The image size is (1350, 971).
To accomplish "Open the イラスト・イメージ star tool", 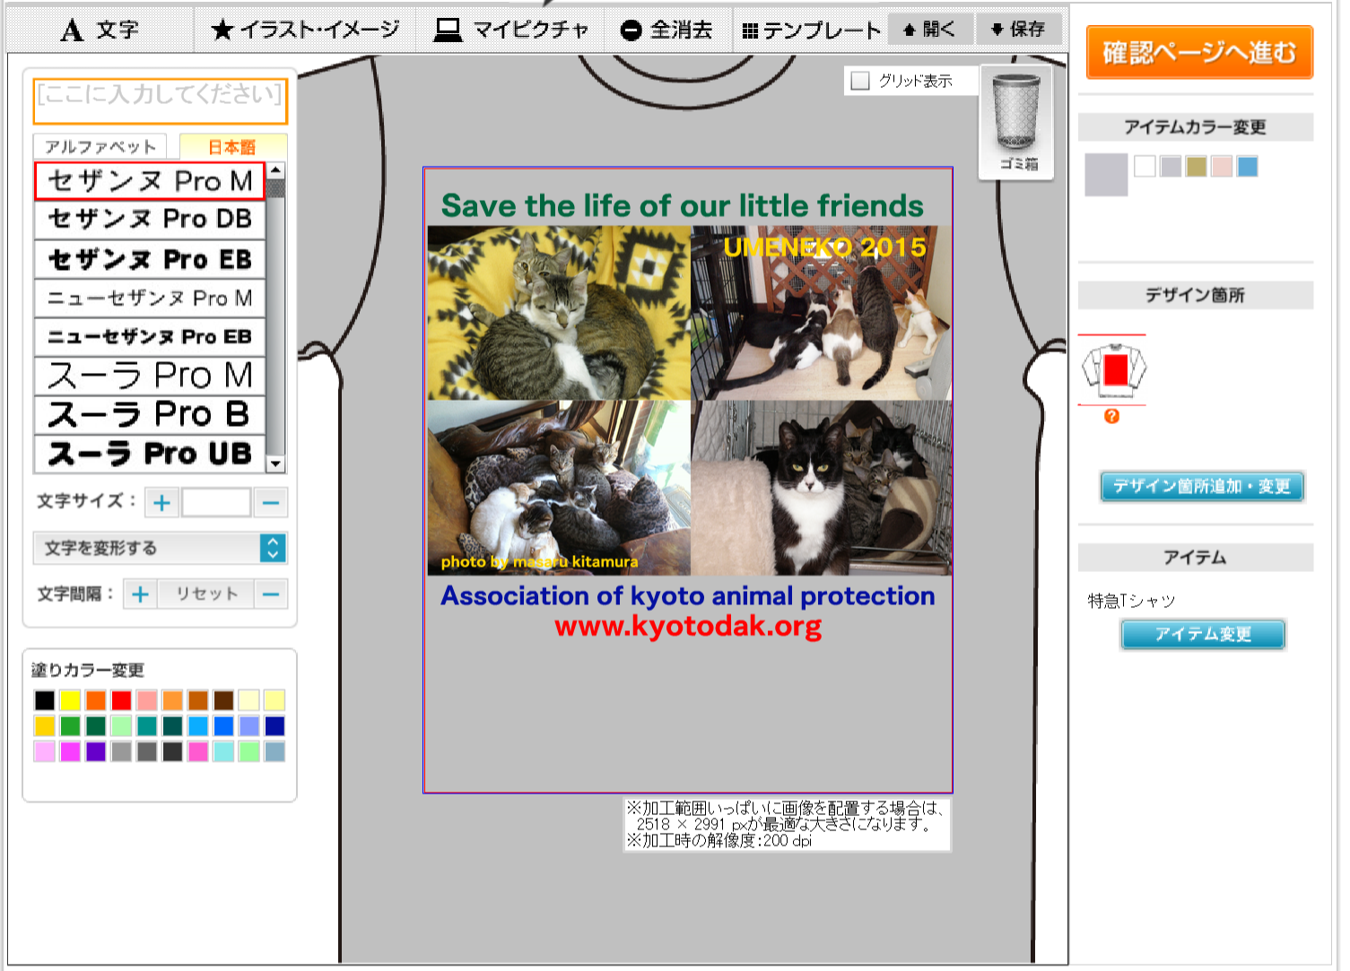I will [x=305, y=30].
